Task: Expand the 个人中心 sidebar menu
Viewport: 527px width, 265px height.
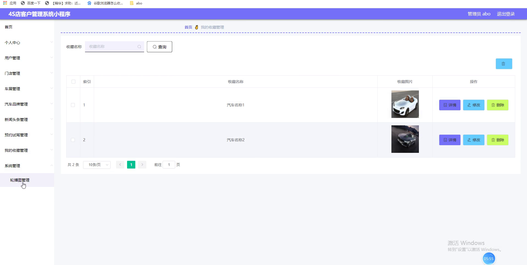Action: click(x=27, y=43)
